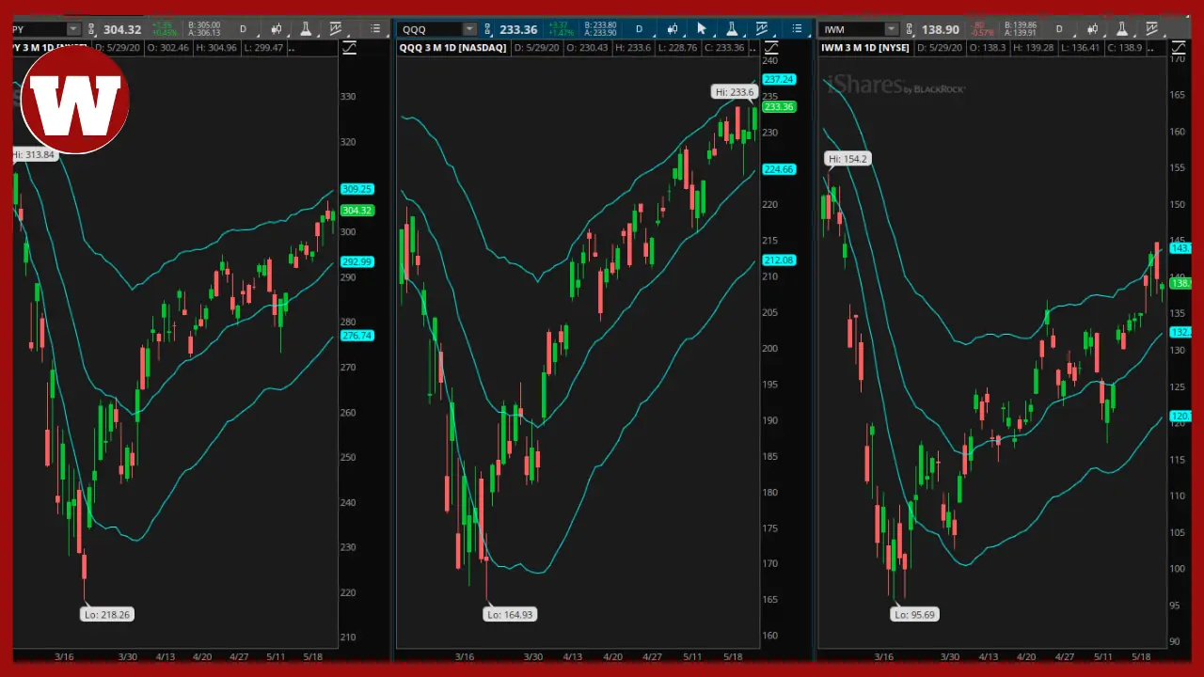Click the 'Lo: 218.26' label in SPY chart

point(107,614)
